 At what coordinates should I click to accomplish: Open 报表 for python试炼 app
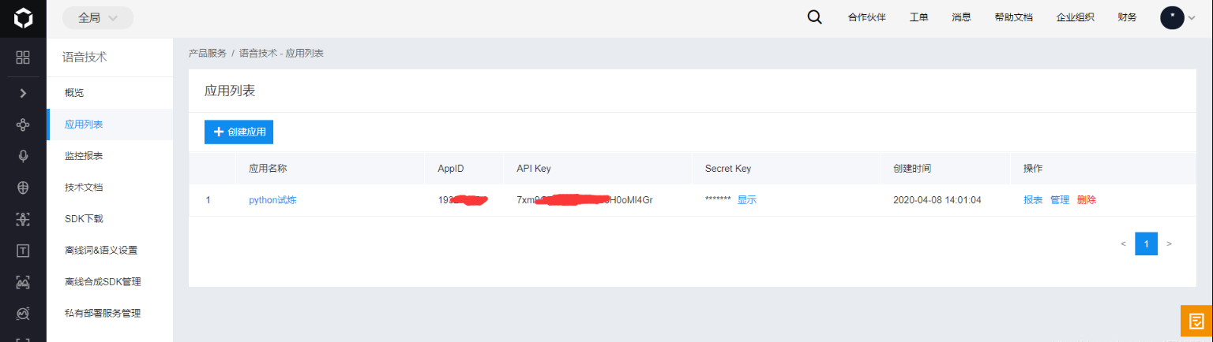[x=1033, y=200]
